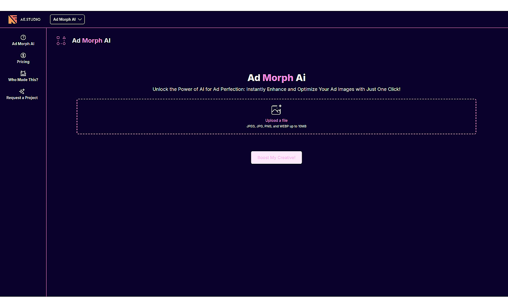Click the Ad Morph AI page title text

coord(91,41)
